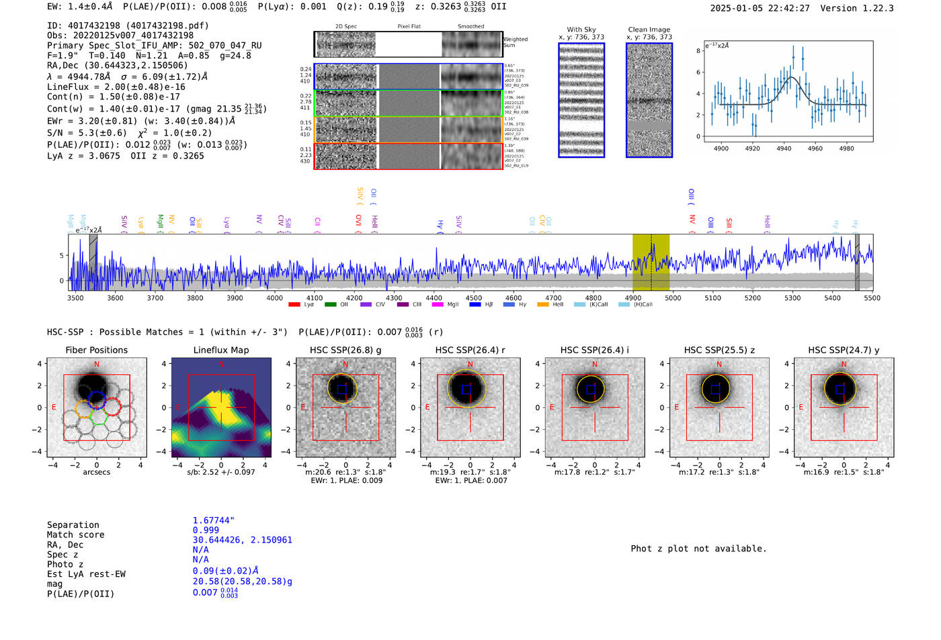Open the Lineflux Map panel
941x640 pixels.
click(x=221, y=408)
